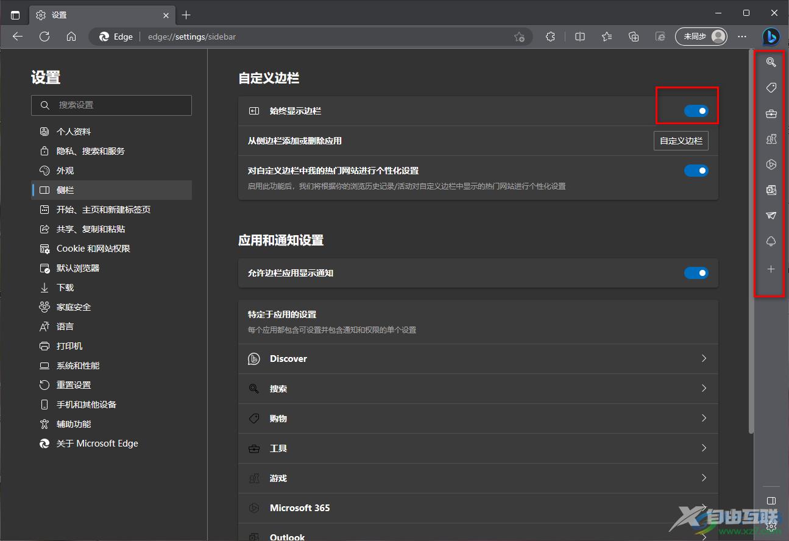This screenshot has width=789, height=541.
Task: Select 外观 in settings menu
Action: click(x=111, y=171)
